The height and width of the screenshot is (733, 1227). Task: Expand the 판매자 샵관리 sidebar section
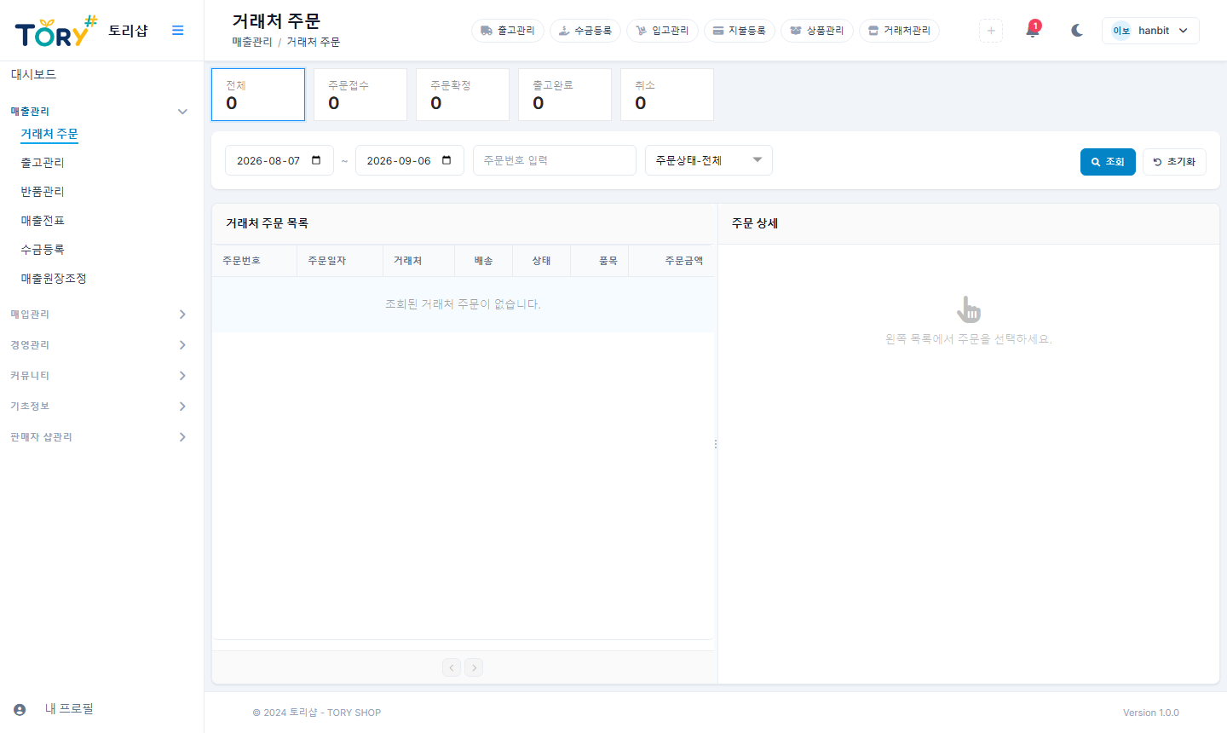tap(99, 437)
